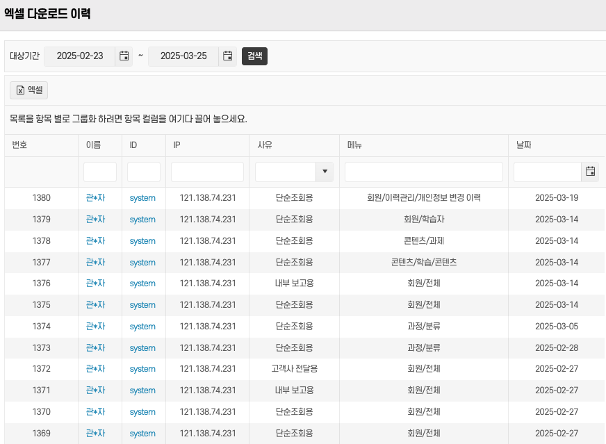Open calendar icon in 날짜 filter
This screenshot has width=606, height=444.
(590, 172)
